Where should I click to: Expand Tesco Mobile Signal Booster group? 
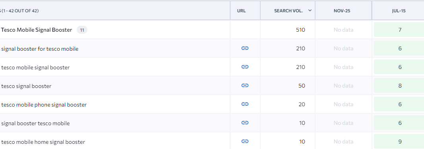(37, 30)
